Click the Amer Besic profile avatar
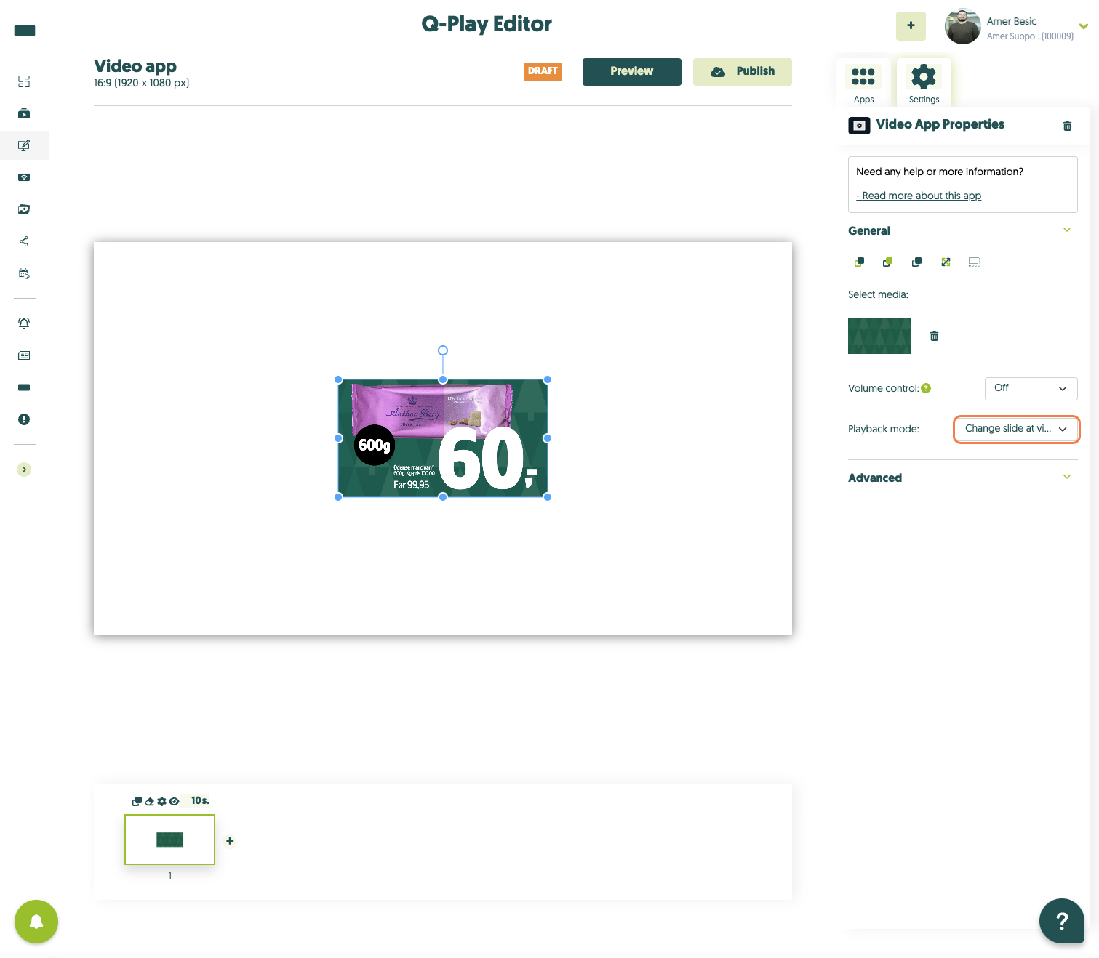This screenshot has width=1099, height=958. click(x=963, y=26)
